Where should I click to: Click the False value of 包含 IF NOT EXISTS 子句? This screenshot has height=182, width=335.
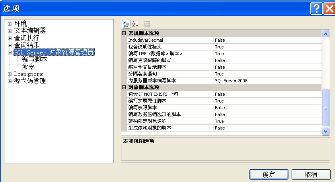tap(268, 94)
